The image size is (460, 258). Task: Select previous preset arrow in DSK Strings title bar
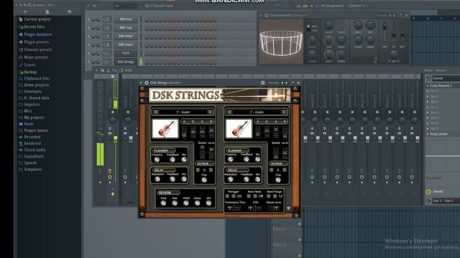(282, 83)
